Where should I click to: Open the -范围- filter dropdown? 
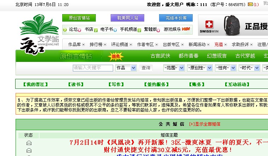point(174,68)
